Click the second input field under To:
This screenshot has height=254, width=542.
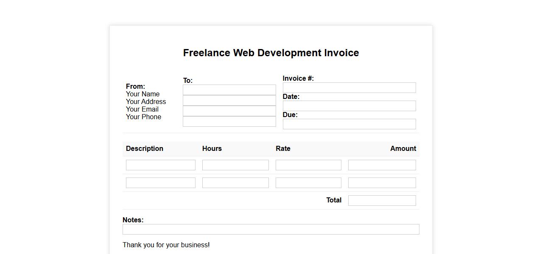[229, 100]
